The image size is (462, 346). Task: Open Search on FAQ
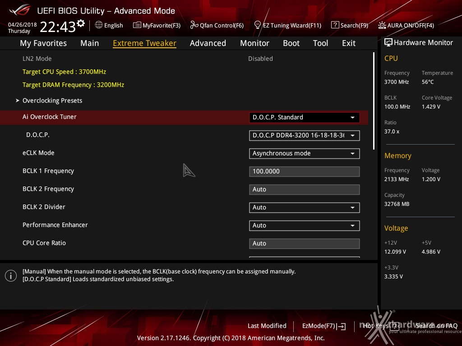coord(436,326)
